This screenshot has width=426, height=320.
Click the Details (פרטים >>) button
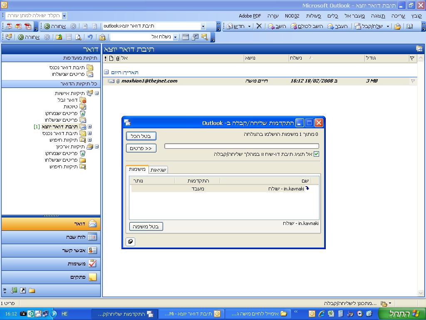tap(141, 148)
